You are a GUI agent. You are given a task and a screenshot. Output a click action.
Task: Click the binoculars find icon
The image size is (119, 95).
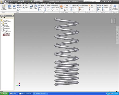tap(4, 18)
